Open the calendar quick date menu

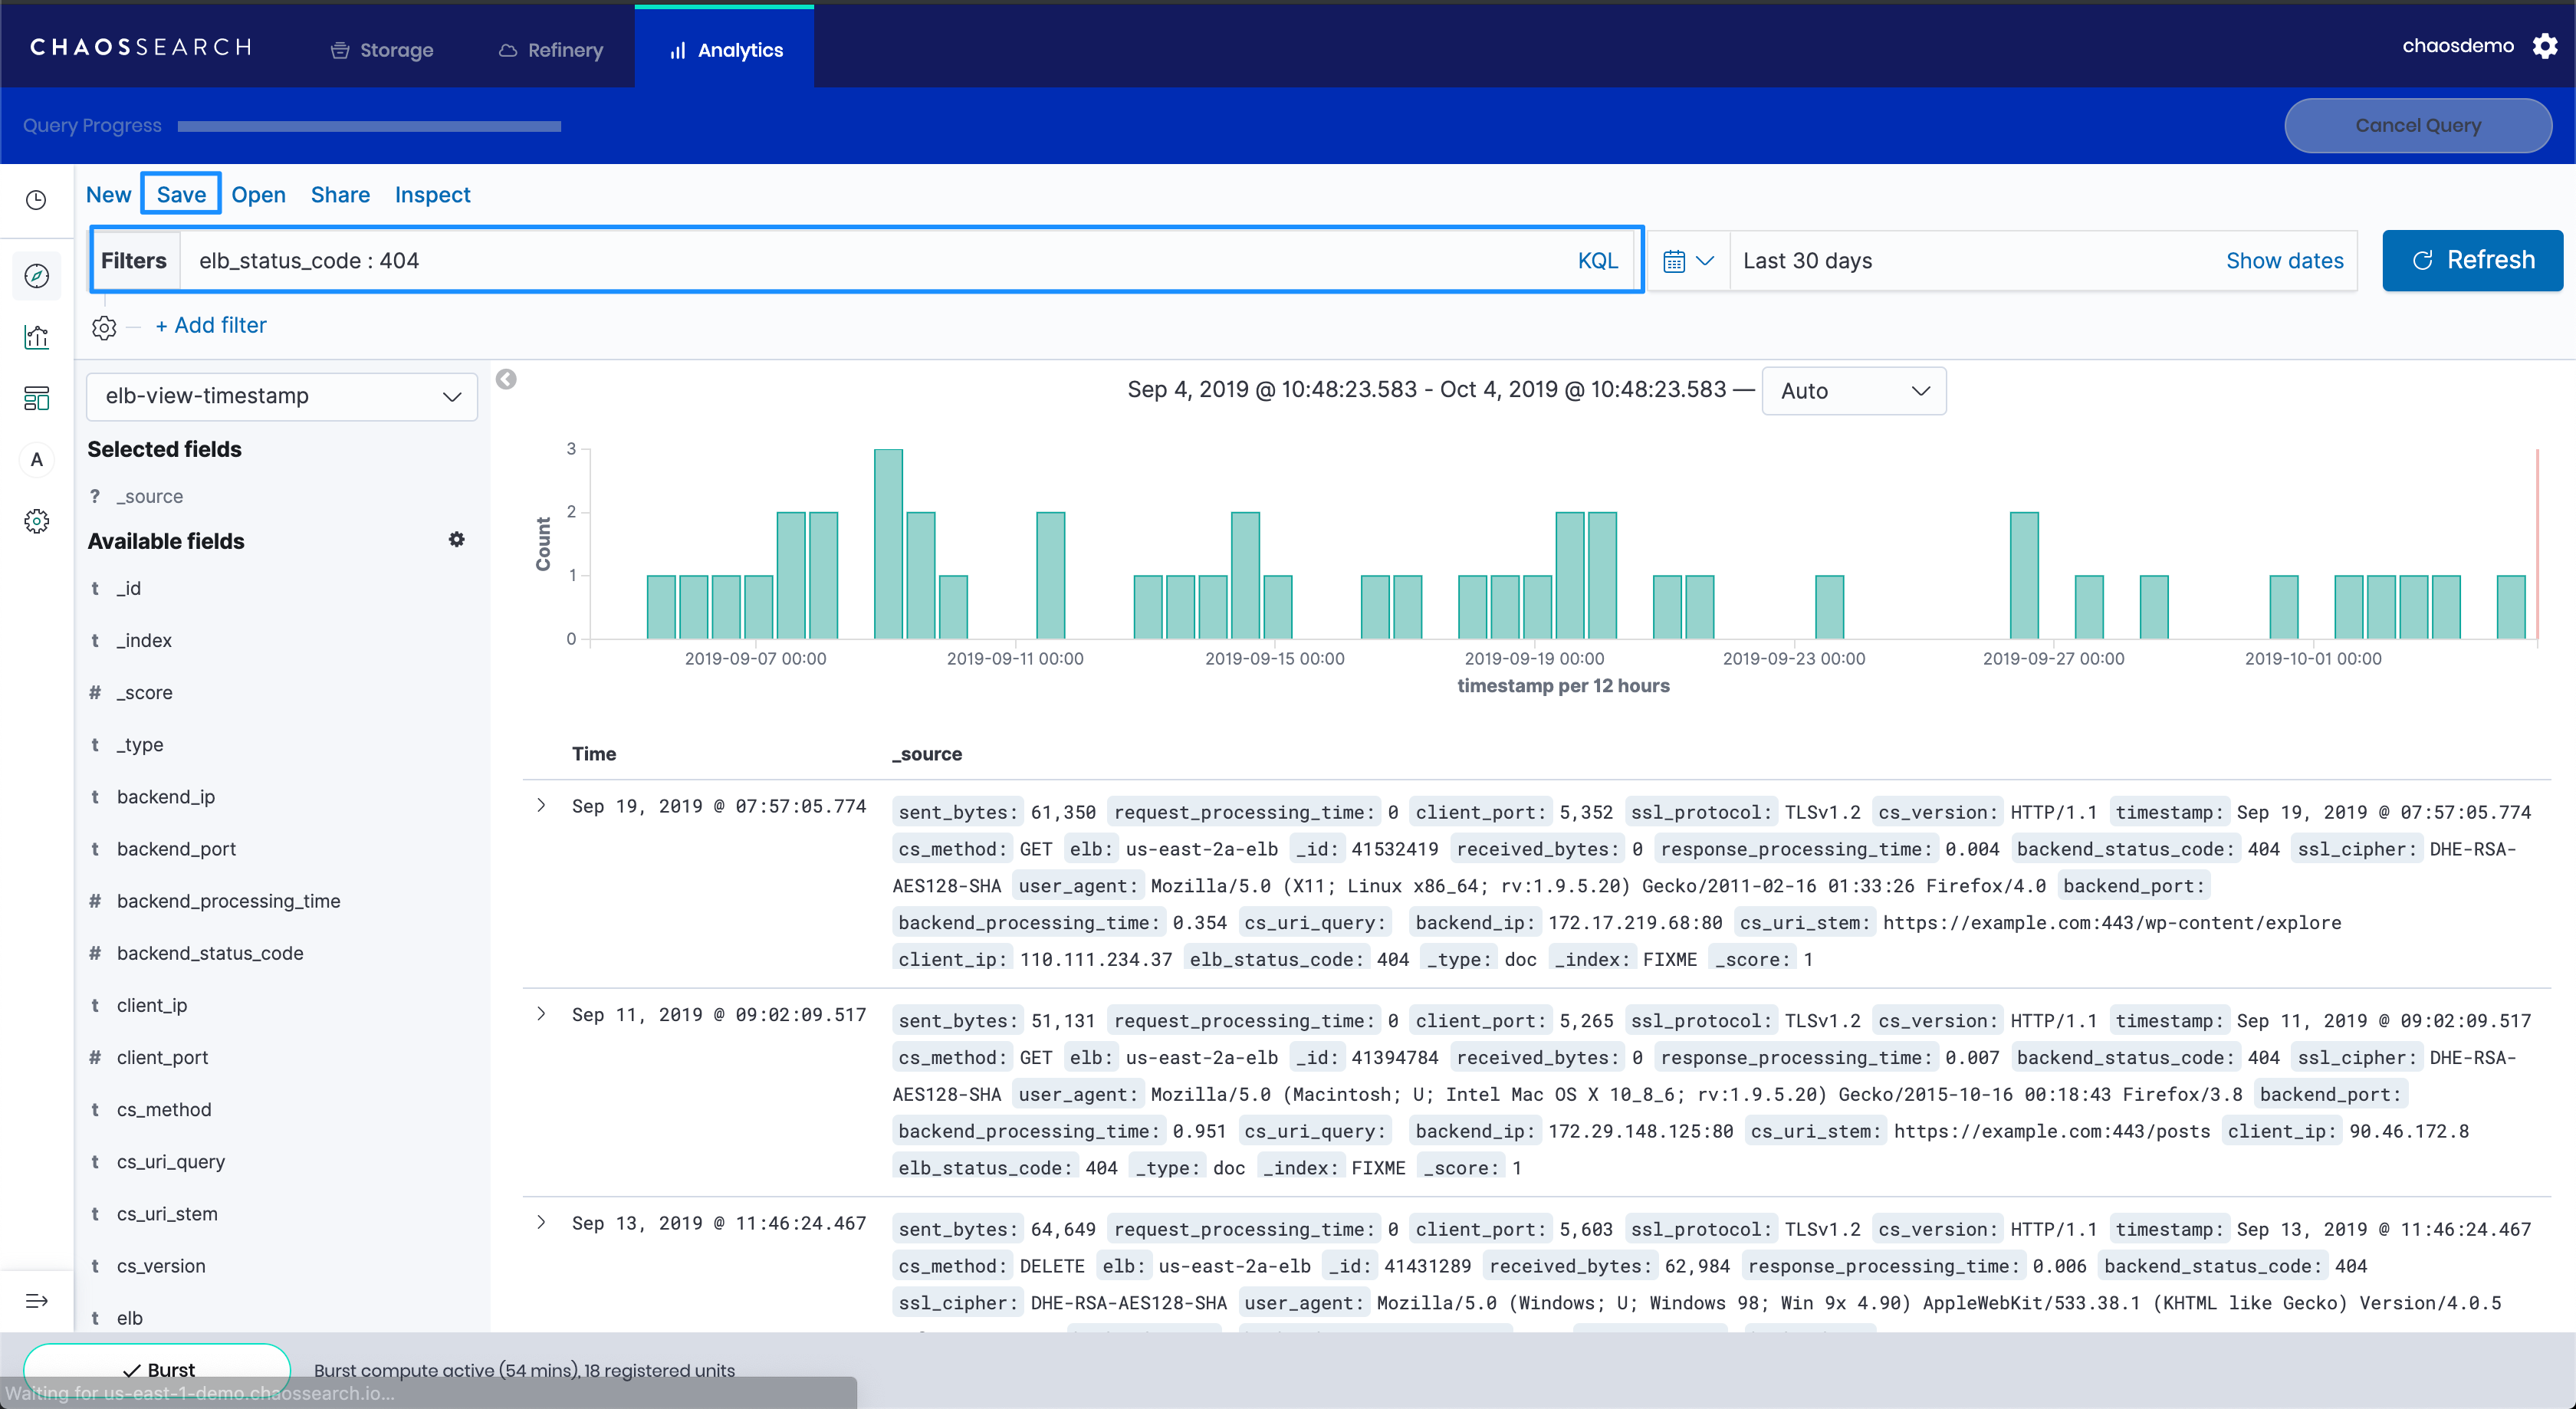1688,261
